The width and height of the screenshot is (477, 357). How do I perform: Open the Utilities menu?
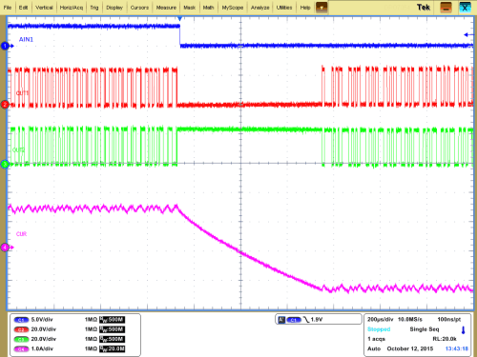284,8
